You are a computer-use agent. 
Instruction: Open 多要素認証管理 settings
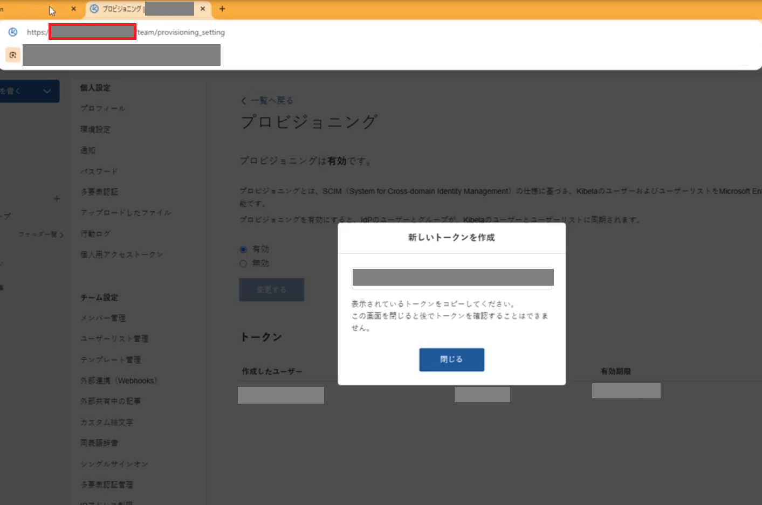(x=107, y=485)
